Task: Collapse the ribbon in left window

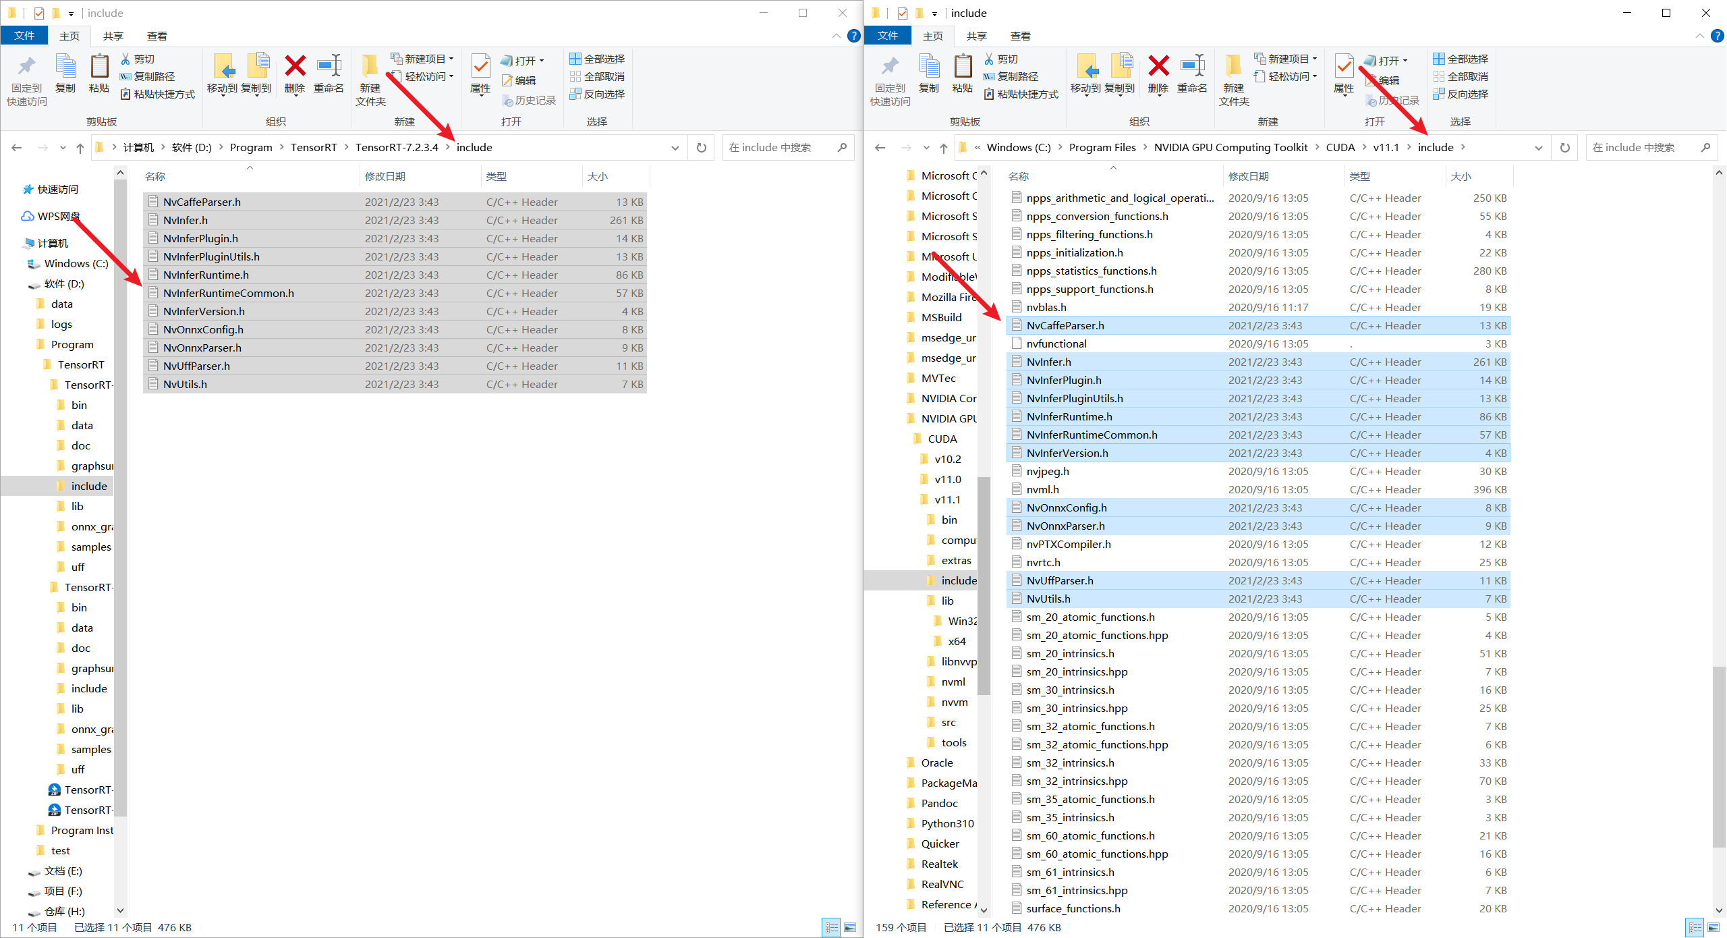Action: 837,36
